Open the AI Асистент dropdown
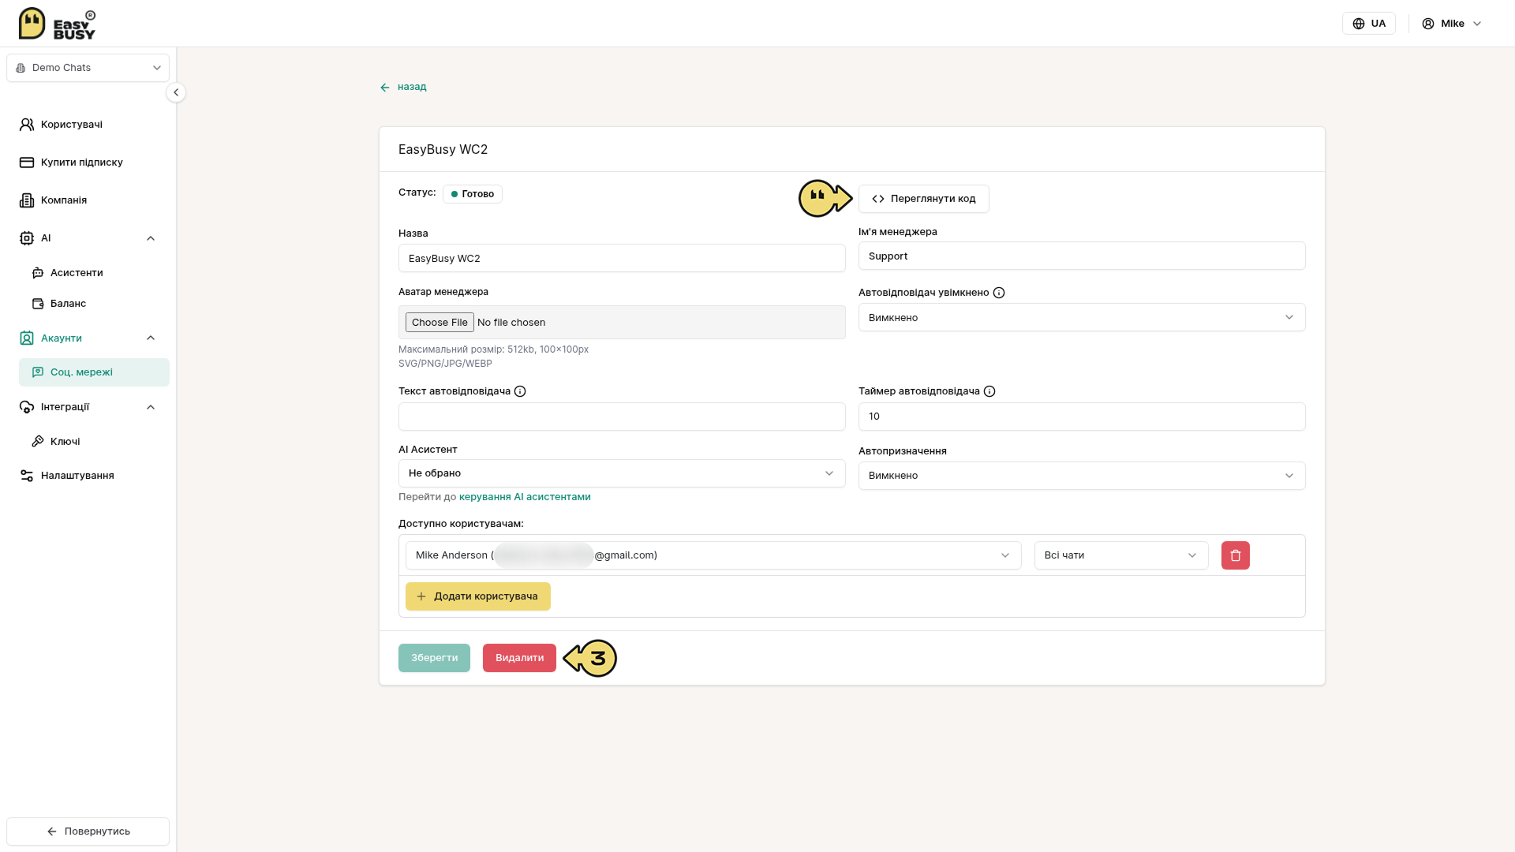The image size is (1515, 852). (x=622, y=473)
